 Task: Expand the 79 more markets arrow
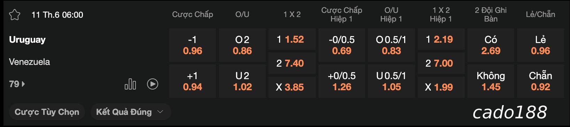point(17,84)
